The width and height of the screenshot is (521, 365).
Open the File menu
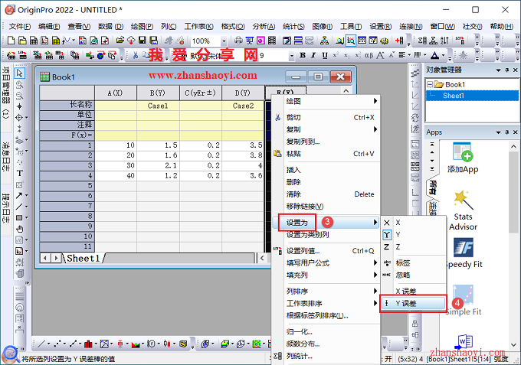click(x=20, y=26)
